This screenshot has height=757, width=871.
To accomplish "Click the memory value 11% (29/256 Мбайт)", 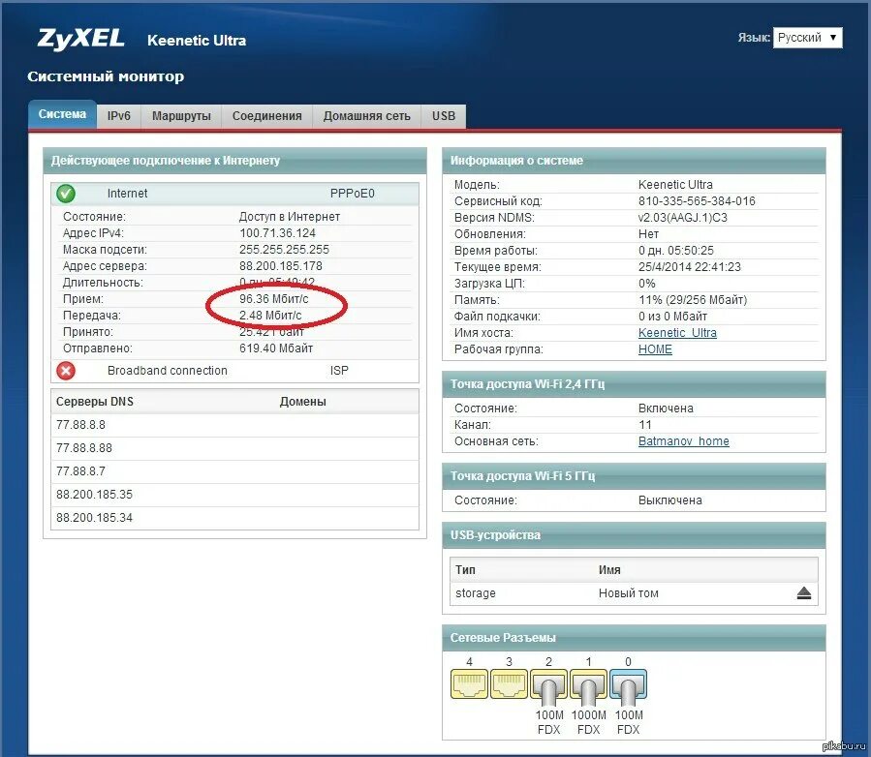I will coord(693,300).
